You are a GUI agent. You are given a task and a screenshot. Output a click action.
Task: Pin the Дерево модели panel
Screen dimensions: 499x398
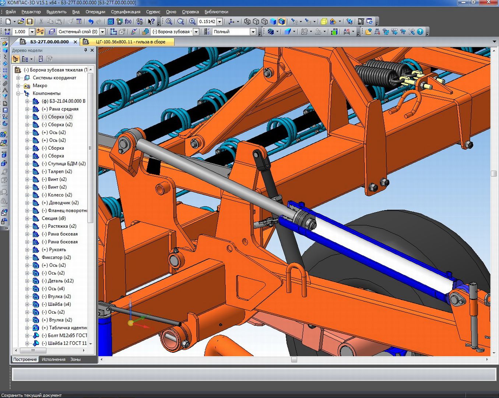(86, 50)
